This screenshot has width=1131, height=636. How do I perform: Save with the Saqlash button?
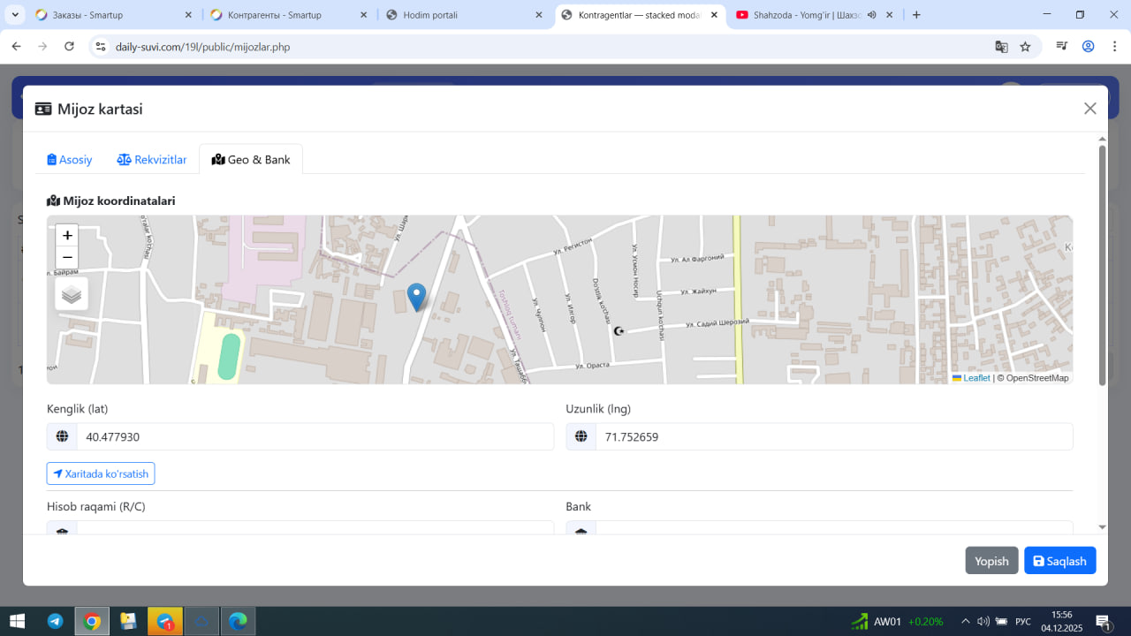coord(1059,561)
